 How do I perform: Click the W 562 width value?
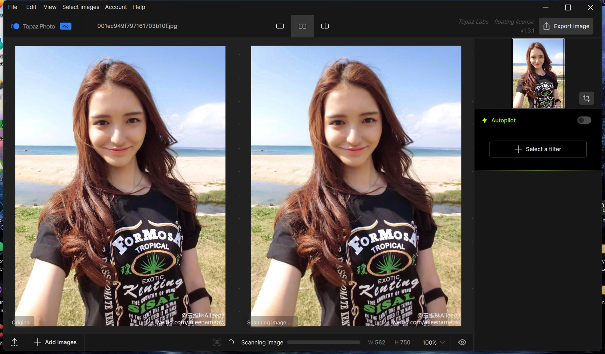(377, 342)
